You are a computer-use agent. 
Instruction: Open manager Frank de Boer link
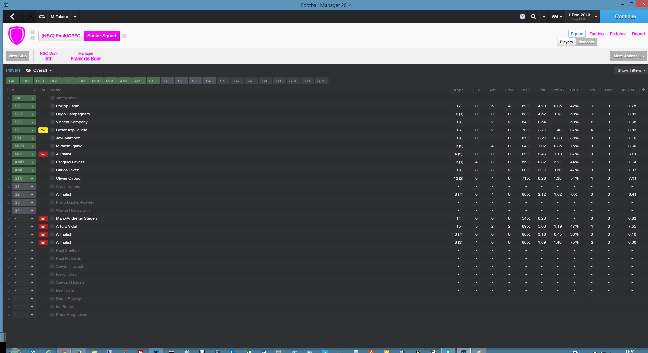tap(86, 58)
